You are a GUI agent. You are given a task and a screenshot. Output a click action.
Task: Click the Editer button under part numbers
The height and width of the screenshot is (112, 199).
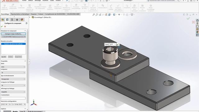11,57
